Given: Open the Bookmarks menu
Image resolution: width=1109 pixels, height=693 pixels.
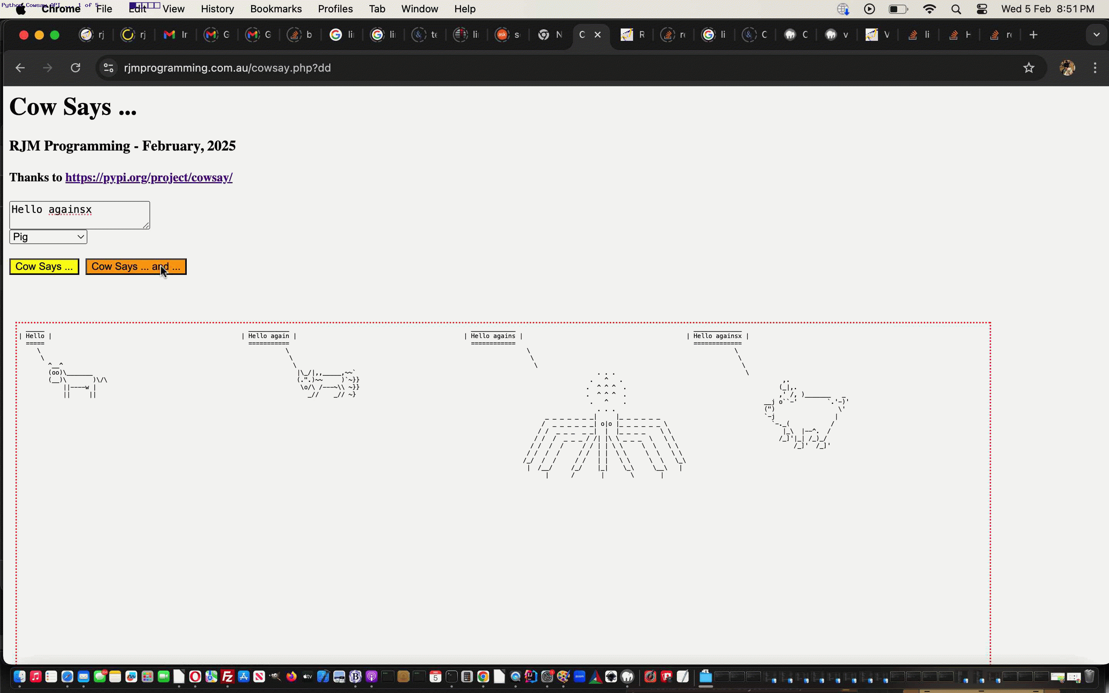Looking at the screenshot, I should (275, 9).
